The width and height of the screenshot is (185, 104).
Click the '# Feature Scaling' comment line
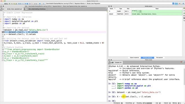tap(14, 47)
